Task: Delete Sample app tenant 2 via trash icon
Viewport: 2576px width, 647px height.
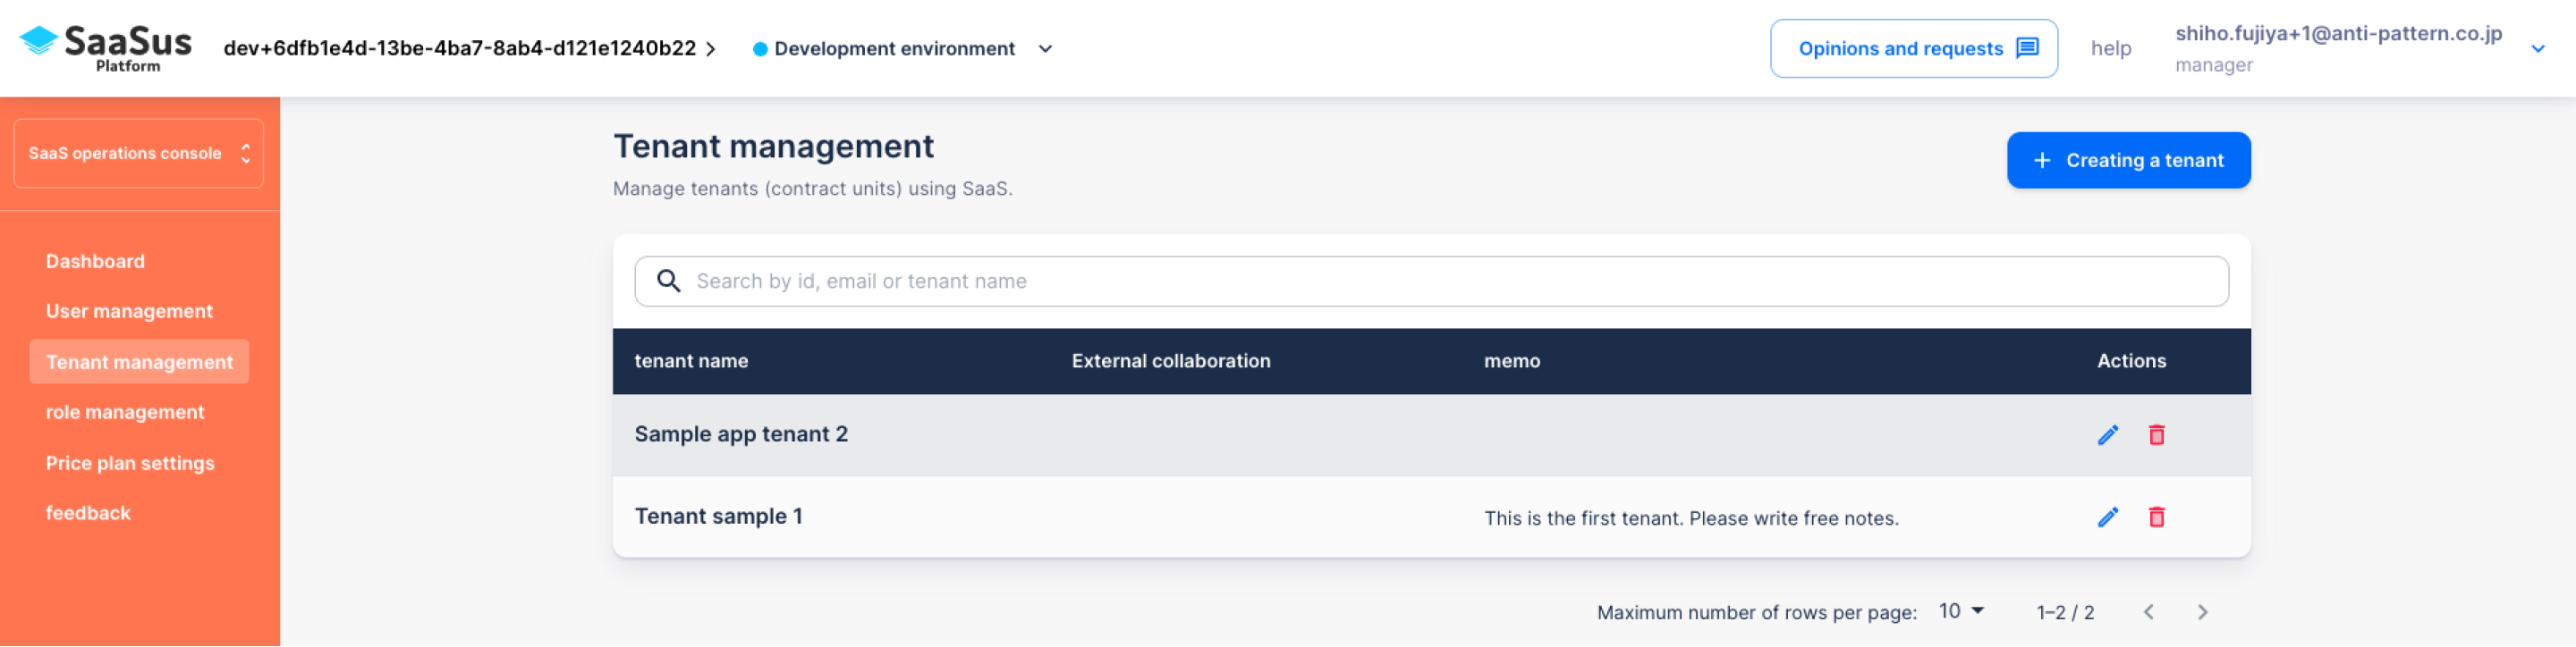Action: coord(2156,434)
